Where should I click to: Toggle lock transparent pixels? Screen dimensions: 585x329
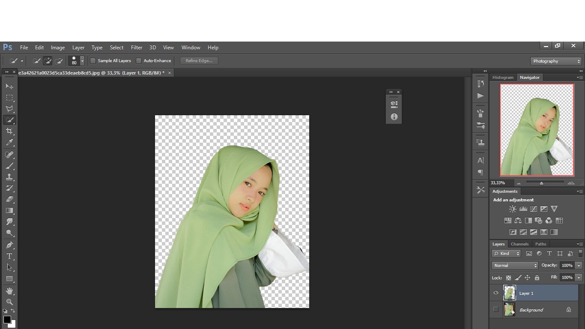coord(508,278)
